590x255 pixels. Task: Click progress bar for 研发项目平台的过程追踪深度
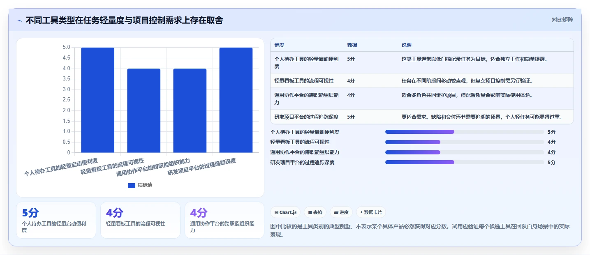(465, 163)
